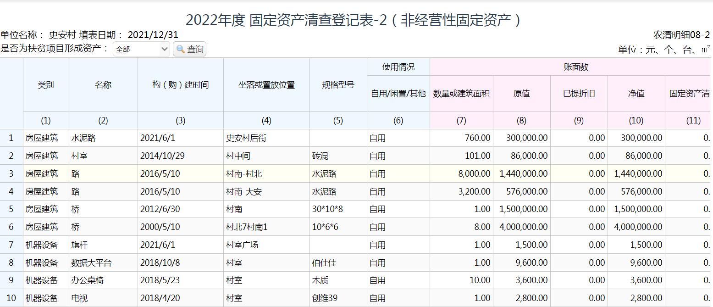Click the 坐落或置放位置 column header

[x=266, y=85]
